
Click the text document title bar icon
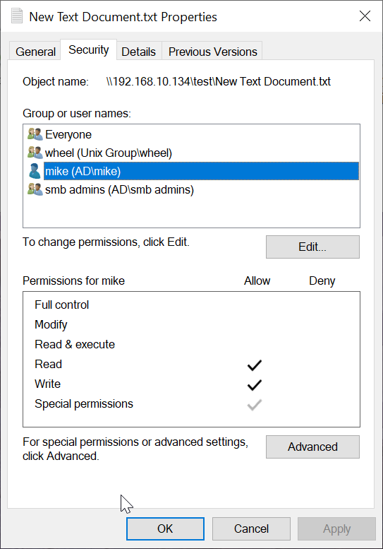click(17, 16)
